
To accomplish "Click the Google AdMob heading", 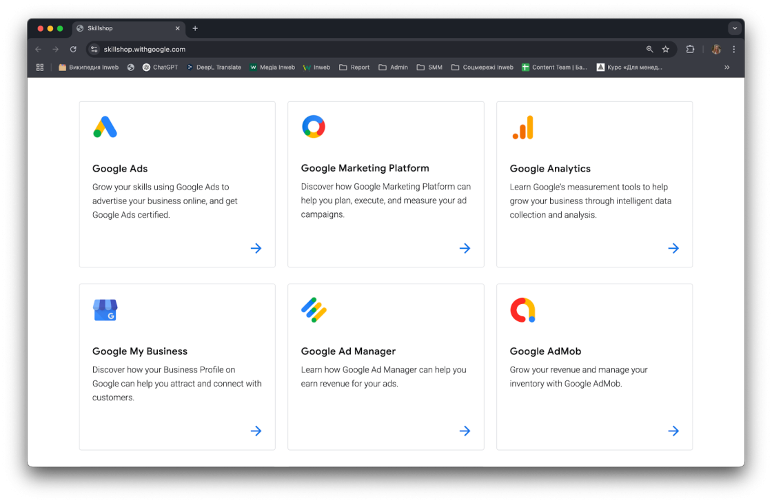I will 545,351.
